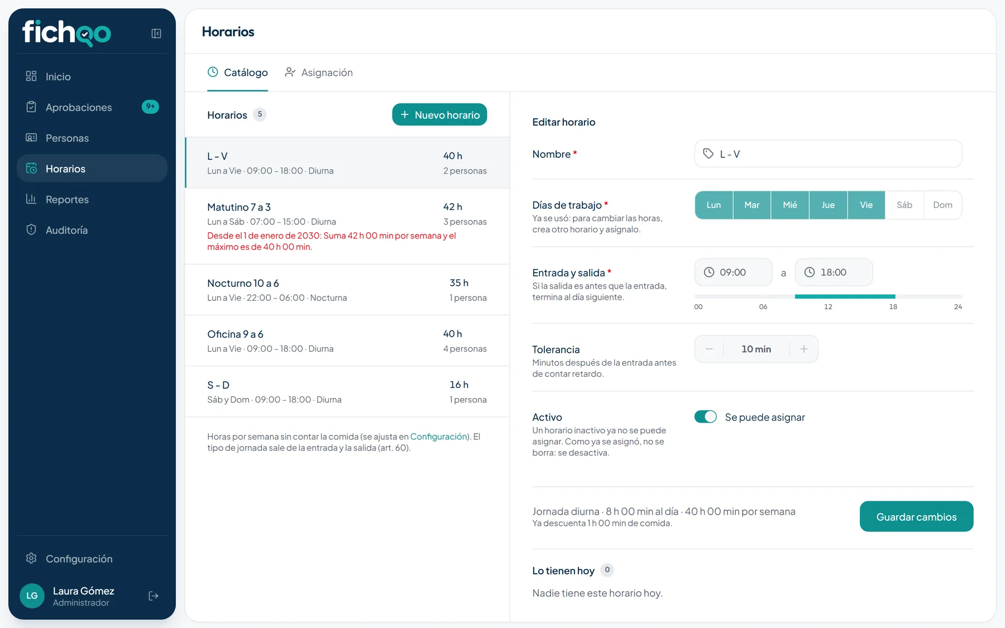Follow the Configuración link in the footnote
Image resolution: width=1005 pixels, height=628 pixels.
[438, 437]
